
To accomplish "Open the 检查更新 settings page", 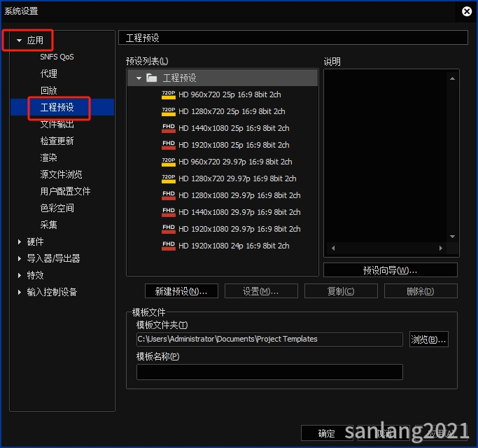I will point(57,141).
